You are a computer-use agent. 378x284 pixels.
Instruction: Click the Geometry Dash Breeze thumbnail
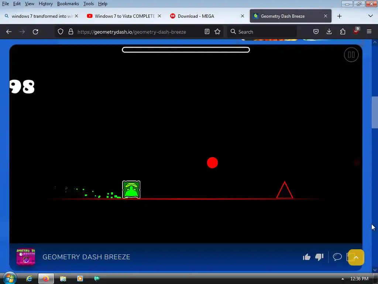point(26,257)
